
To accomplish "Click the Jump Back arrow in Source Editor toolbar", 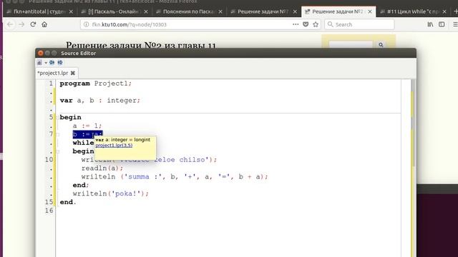I will (x=52, y=62).
